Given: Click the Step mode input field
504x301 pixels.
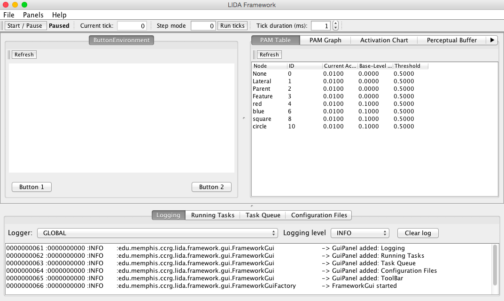Looking at the screenshot, I should pos(203,26).
